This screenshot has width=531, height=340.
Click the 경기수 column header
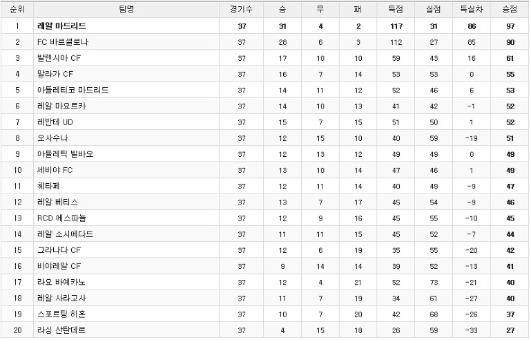241,10
